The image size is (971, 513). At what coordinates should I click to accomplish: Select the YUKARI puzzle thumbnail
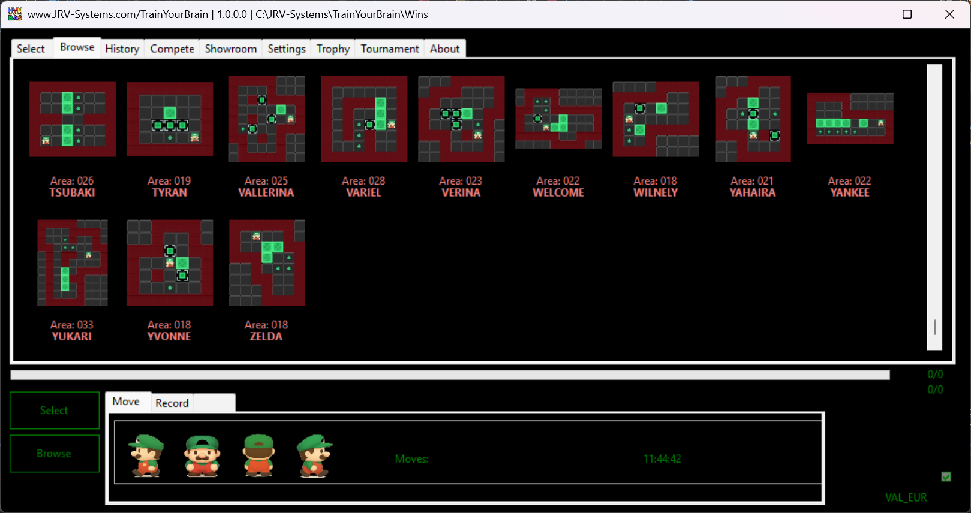click(x=72, y=262)
